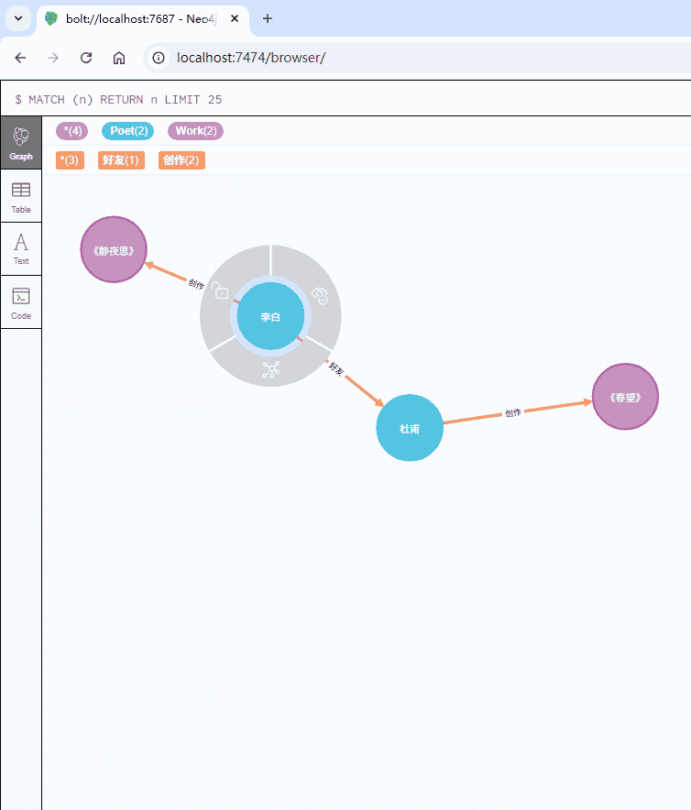
Task: Select the Poet(2) label badge
Action: click(x=128, y=131)
